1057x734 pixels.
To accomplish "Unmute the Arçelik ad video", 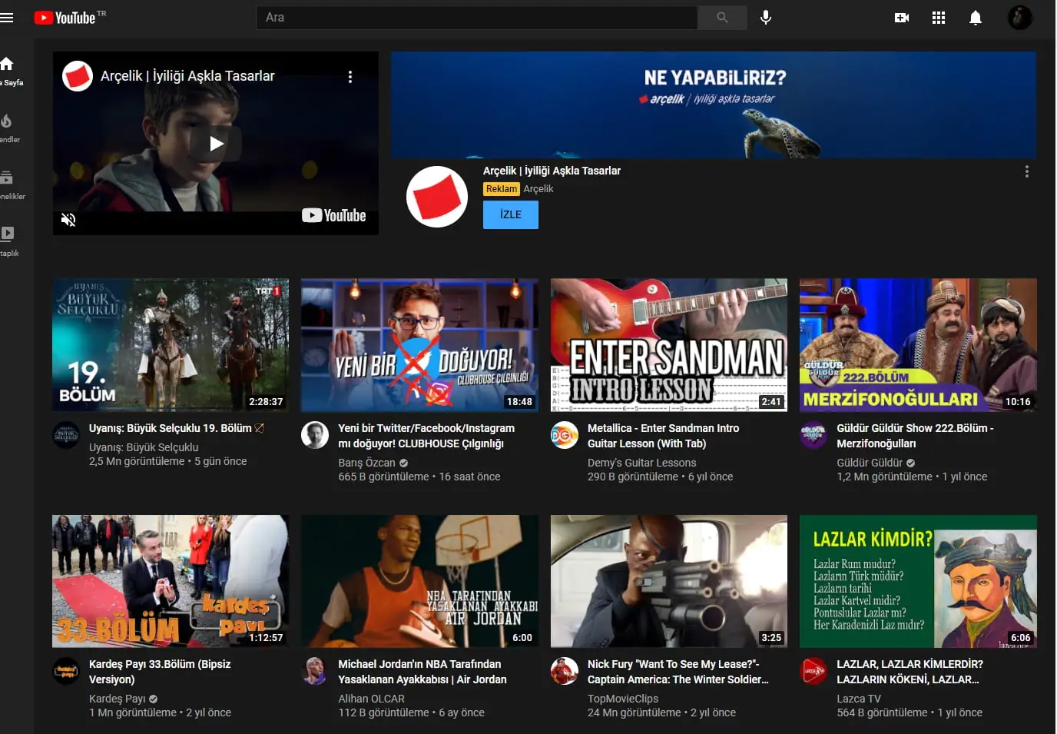I will click(x=68, y=219).
